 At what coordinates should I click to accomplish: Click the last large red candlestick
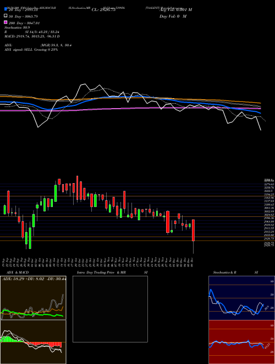[193, 231]
